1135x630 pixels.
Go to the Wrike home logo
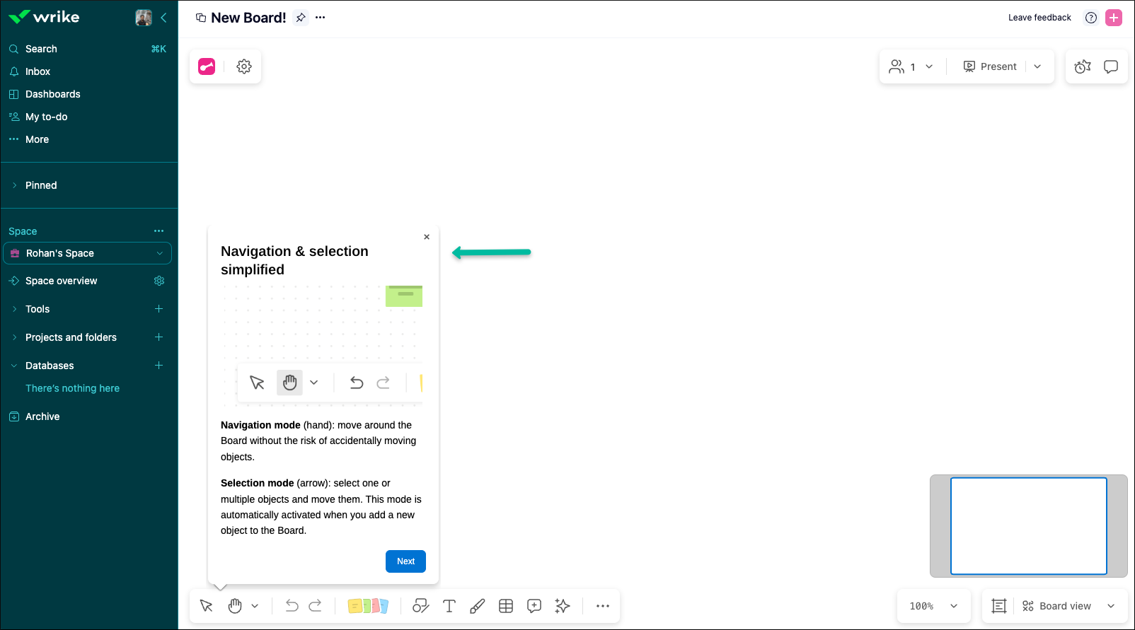coord(44,17)
